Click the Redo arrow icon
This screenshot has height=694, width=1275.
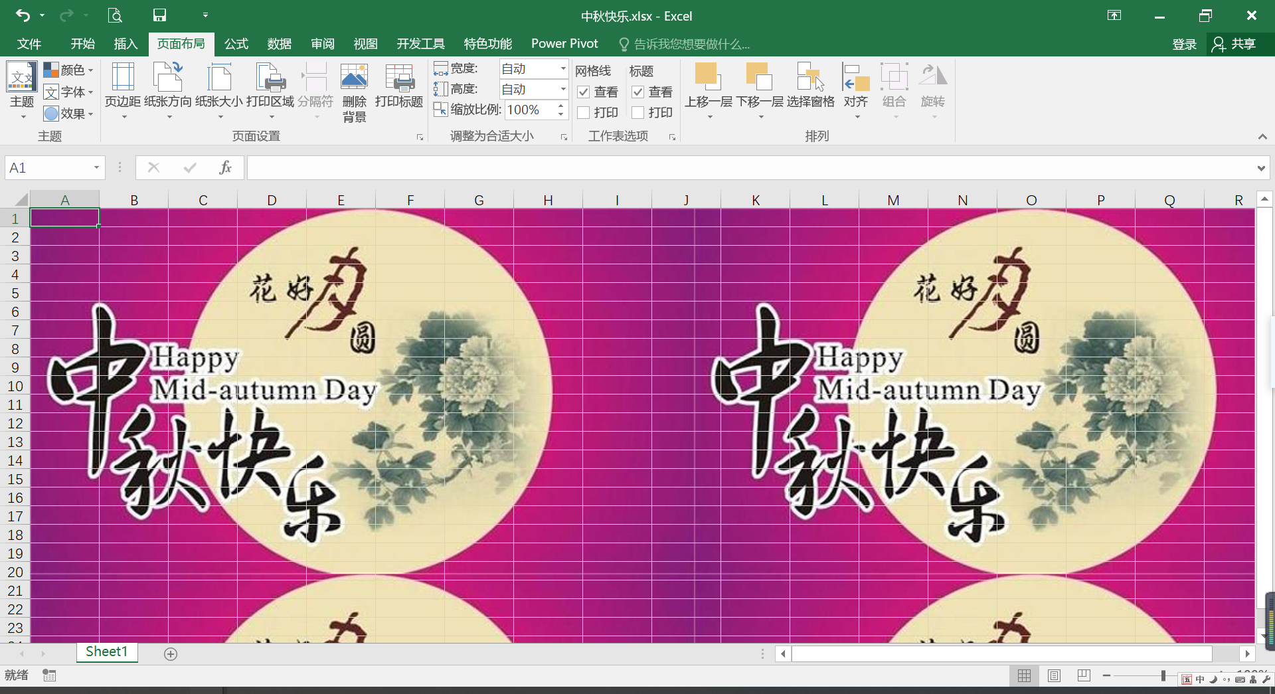point(66,15)
